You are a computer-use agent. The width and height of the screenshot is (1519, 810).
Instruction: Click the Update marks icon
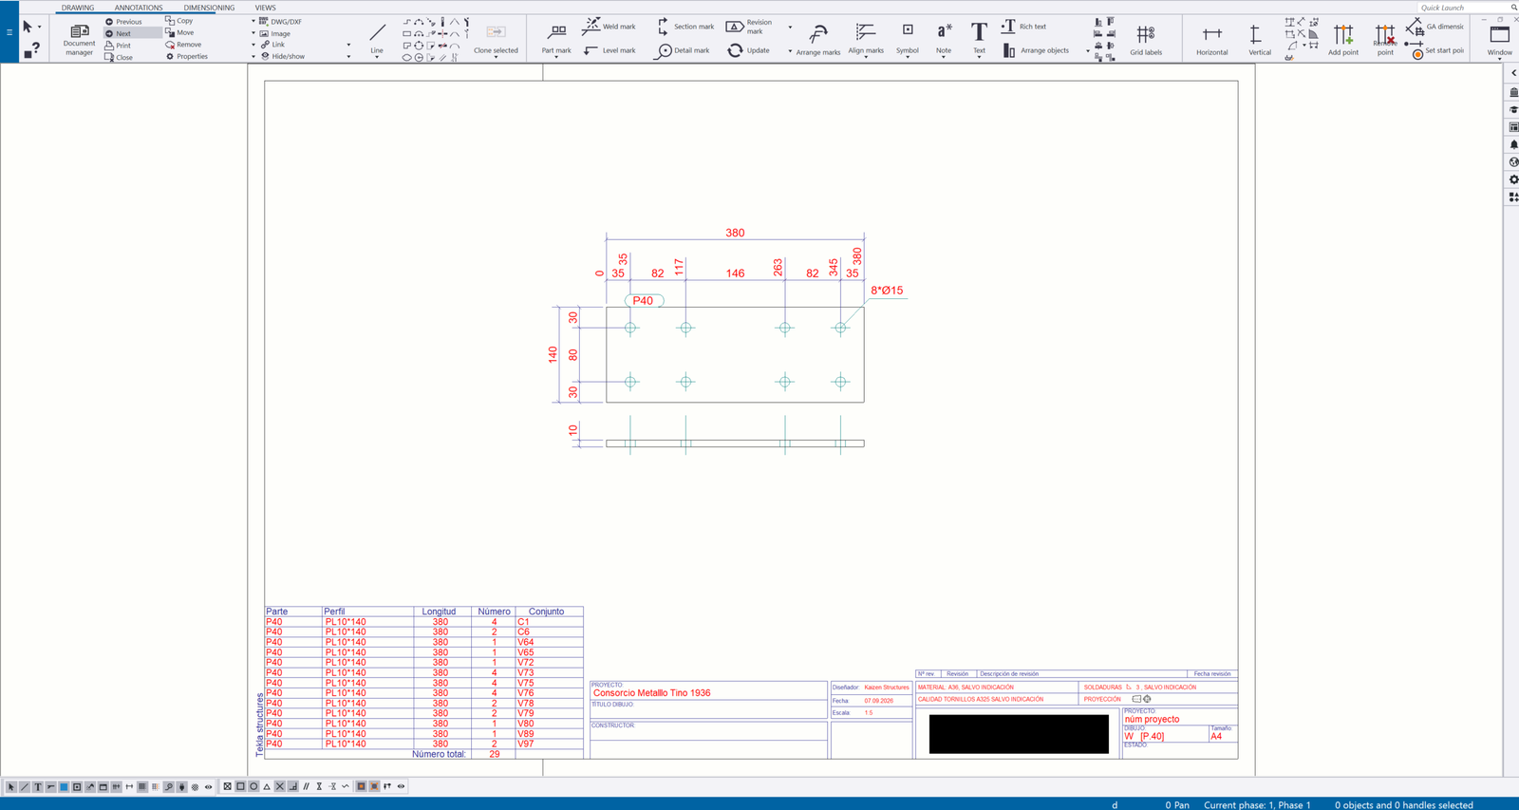tap(735, 50)
